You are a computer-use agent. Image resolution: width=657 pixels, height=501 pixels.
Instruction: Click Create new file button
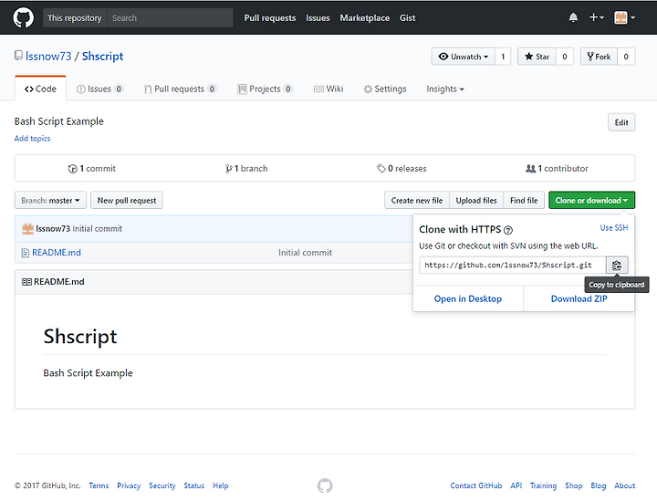click(x=417, y=200)
